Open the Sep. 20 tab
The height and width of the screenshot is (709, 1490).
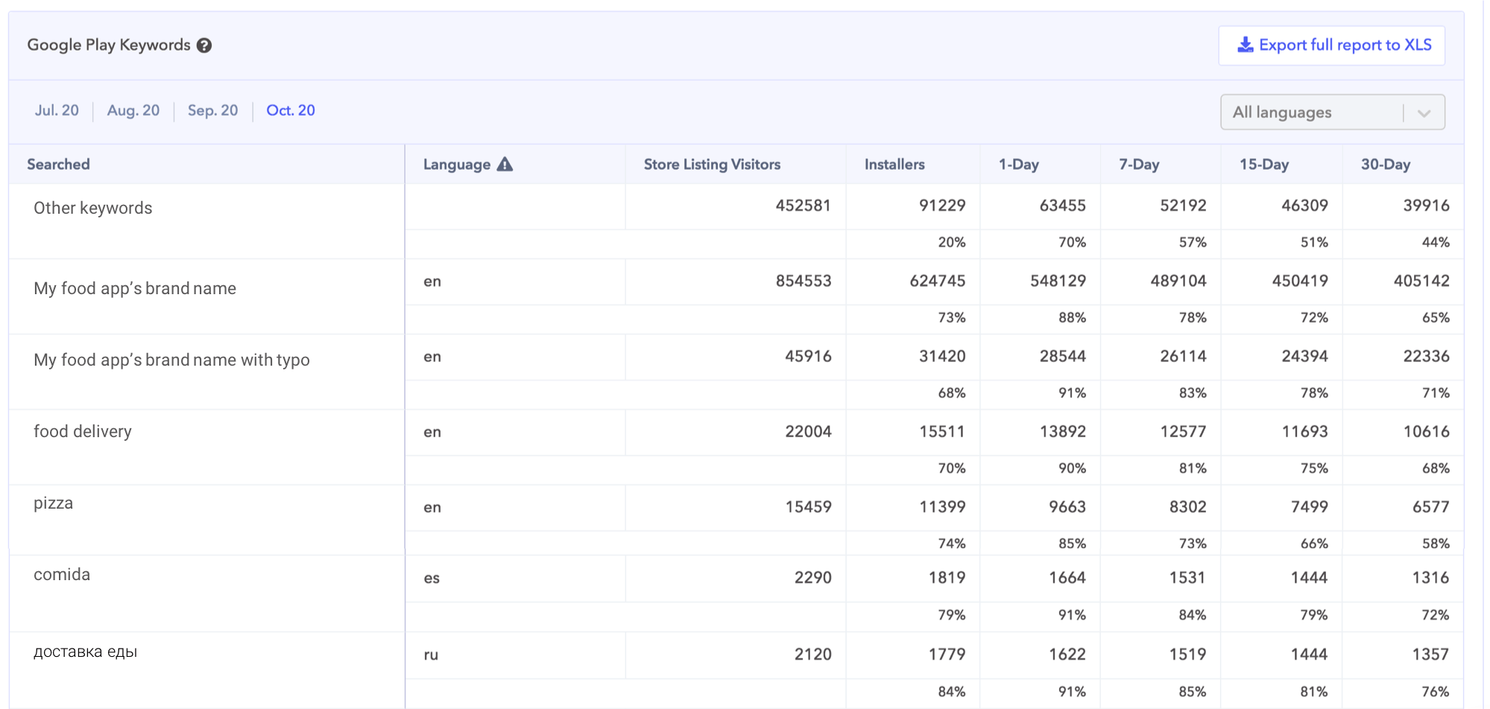coord(212,111)
